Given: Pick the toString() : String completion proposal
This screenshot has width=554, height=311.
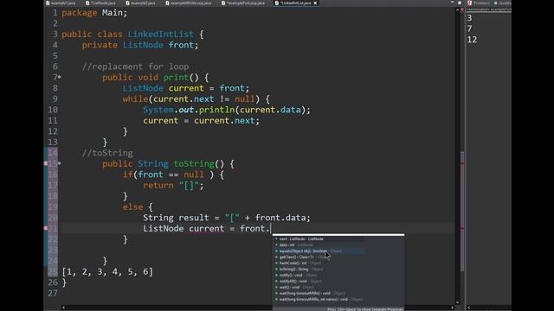Looking at the screenshot, I should pyautogui.click(x=338, y=269).
